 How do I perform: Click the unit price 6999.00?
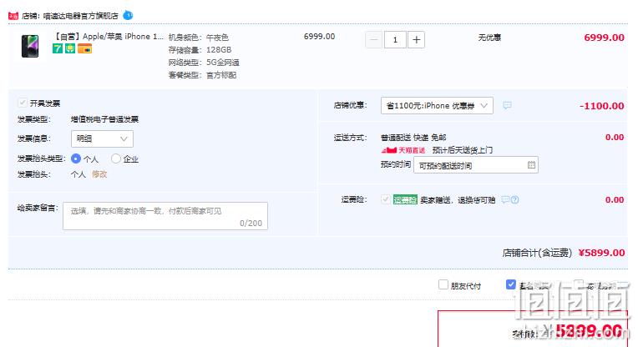319,37
